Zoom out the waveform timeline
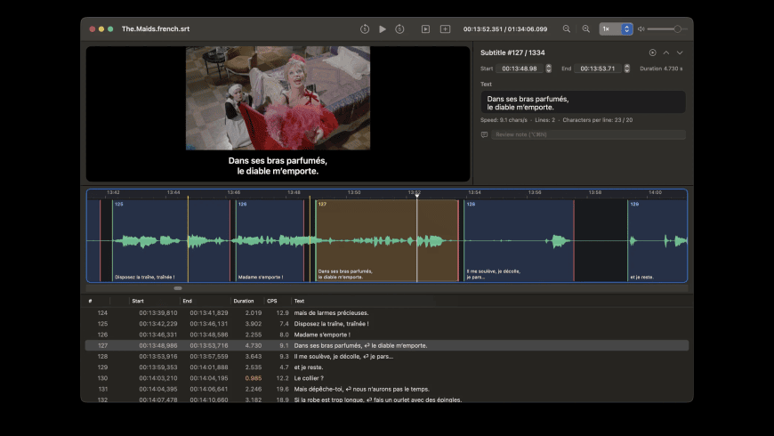Viewport: 774px width, 436px height. [x=567, y=29]
